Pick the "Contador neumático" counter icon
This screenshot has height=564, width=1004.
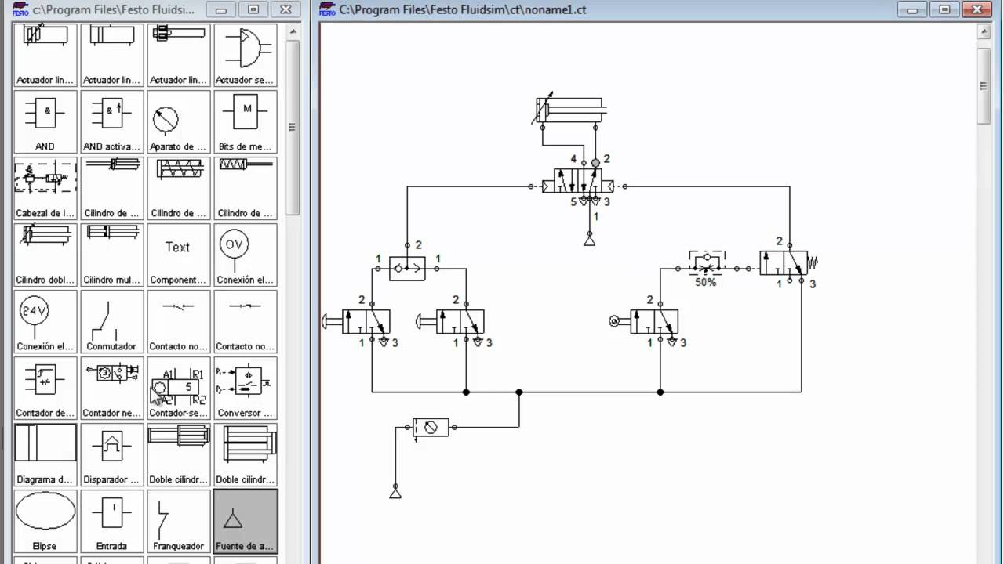tap(111, 388)
